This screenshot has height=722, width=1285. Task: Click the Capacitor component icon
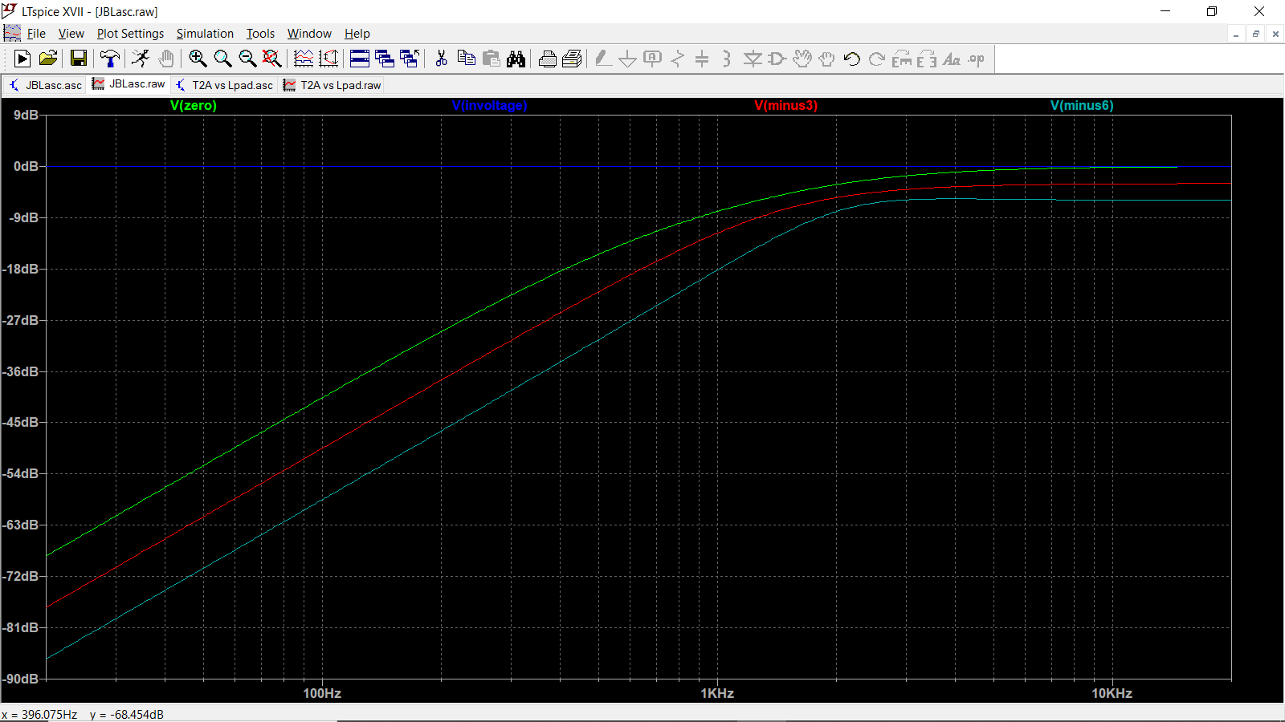(x=702, y=59)
